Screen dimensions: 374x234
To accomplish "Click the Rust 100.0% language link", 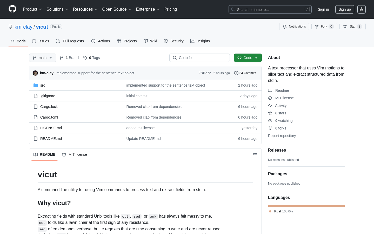I will point(281,211).
